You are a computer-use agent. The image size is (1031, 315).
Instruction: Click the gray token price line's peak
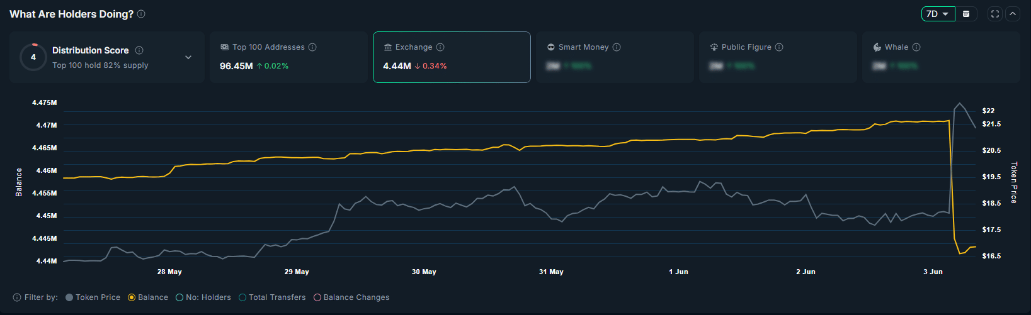[959, 104]
